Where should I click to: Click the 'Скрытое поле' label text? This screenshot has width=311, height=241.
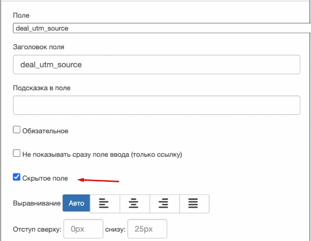tap(45, 178)
